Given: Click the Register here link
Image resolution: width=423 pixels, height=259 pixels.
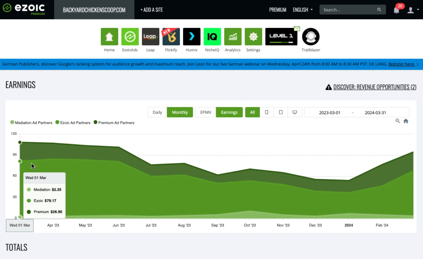Looking at the screenshot, I should coord(402,64).
